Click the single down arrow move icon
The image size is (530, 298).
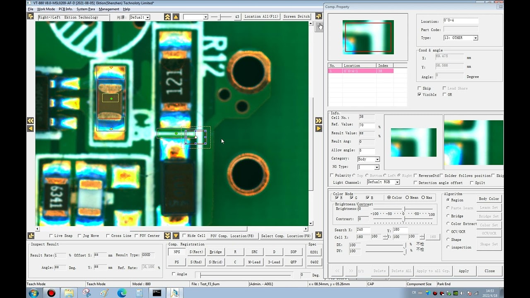pyautogui.click(x=176, y=236)
